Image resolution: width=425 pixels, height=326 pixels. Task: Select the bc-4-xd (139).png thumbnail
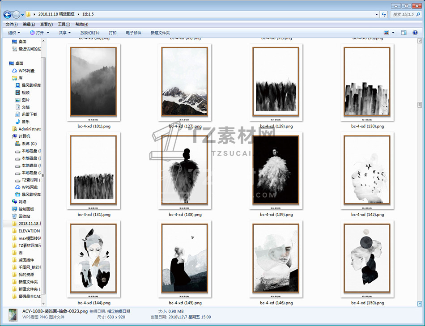276,170
